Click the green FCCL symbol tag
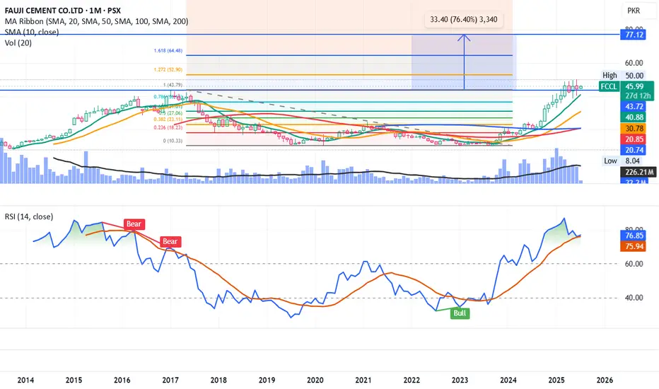This screenshot has height=389, width=659. click(x=609, y=86)
